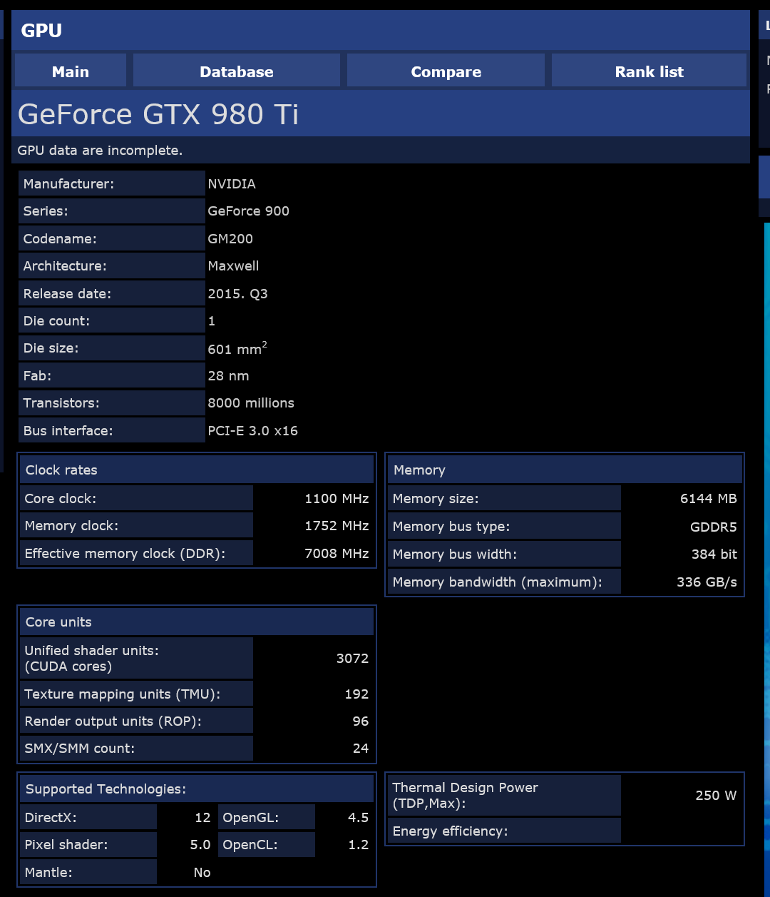This screenshot has height=897, width=770.
Task: Click the 7008 MHz effective clock value
Action: [337, 554]
